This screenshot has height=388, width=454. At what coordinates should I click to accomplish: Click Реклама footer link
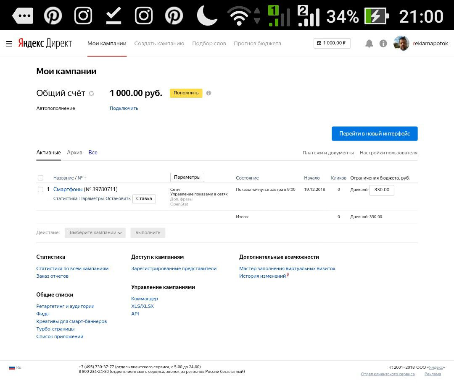[433, 374]
